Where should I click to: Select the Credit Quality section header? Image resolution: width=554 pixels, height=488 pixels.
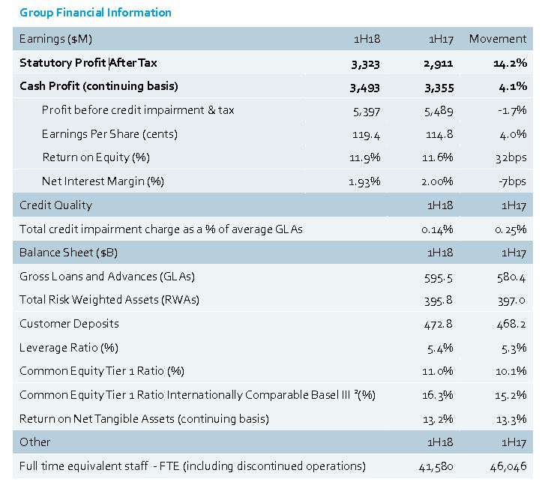pos(55,205)
